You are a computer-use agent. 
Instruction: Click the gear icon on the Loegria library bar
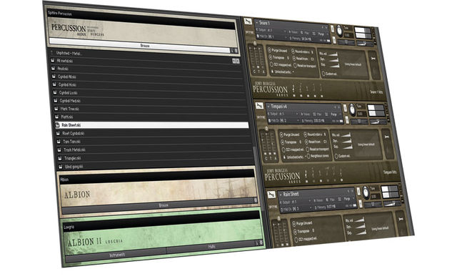(x=261, y=243)
